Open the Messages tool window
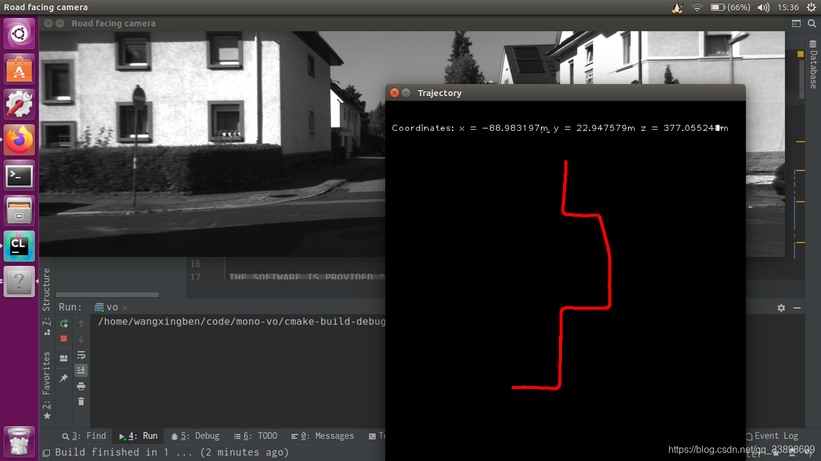821x461 pixels. [x=323, y=436]
